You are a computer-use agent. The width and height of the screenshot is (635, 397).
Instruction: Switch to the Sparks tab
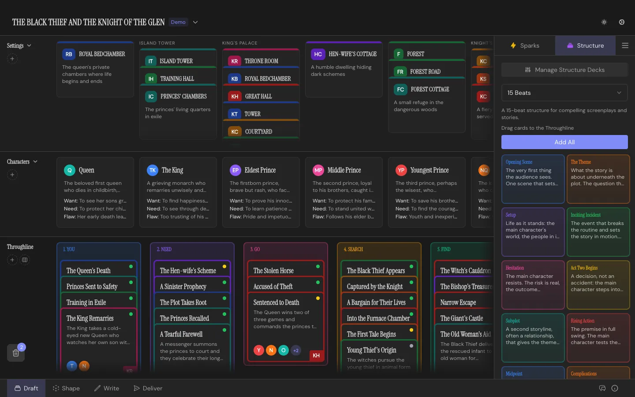tap(525, 45)
